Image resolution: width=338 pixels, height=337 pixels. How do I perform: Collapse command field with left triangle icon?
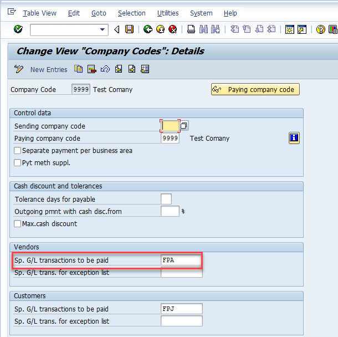coord(117,29)
